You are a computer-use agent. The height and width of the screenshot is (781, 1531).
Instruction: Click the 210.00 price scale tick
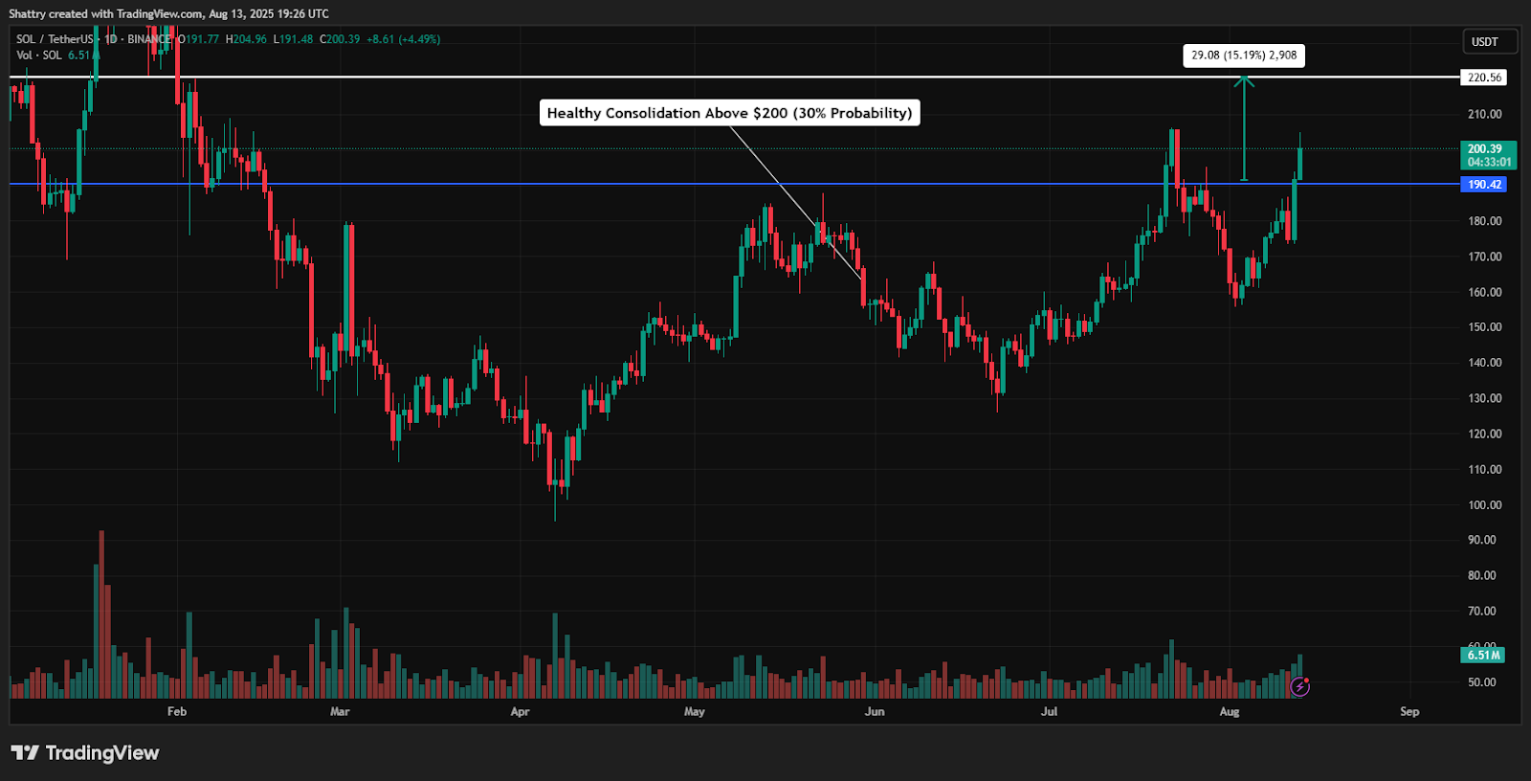pyautogui.click(x=1484, y=114)
